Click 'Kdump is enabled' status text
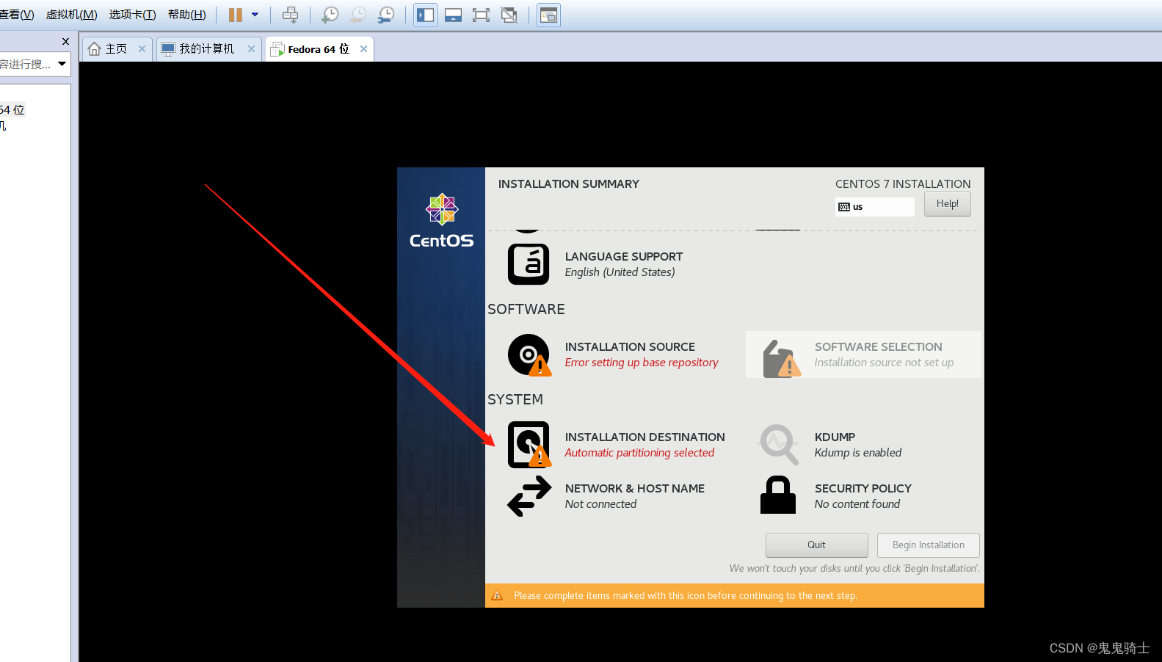This screenshot has width=1162, height=662. click(x=858, y=453)
